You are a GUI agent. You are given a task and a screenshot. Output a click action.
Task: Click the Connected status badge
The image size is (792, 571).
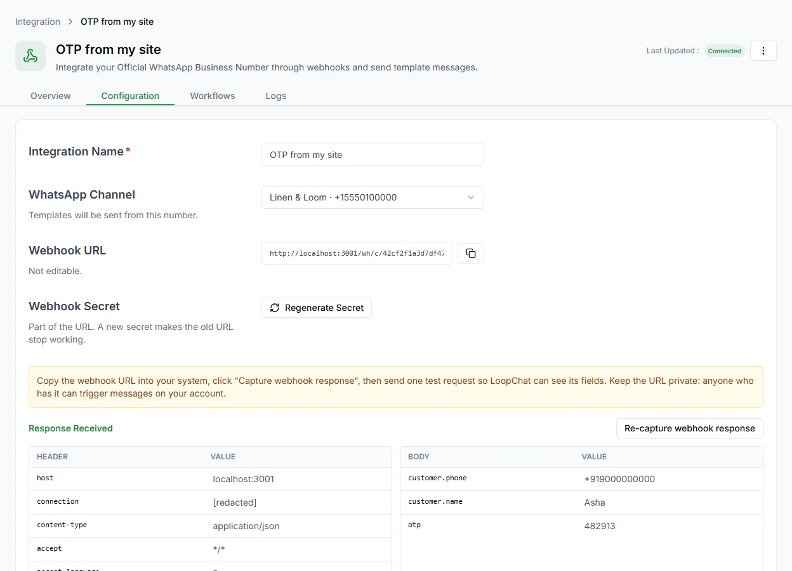(x=725, y=51)
